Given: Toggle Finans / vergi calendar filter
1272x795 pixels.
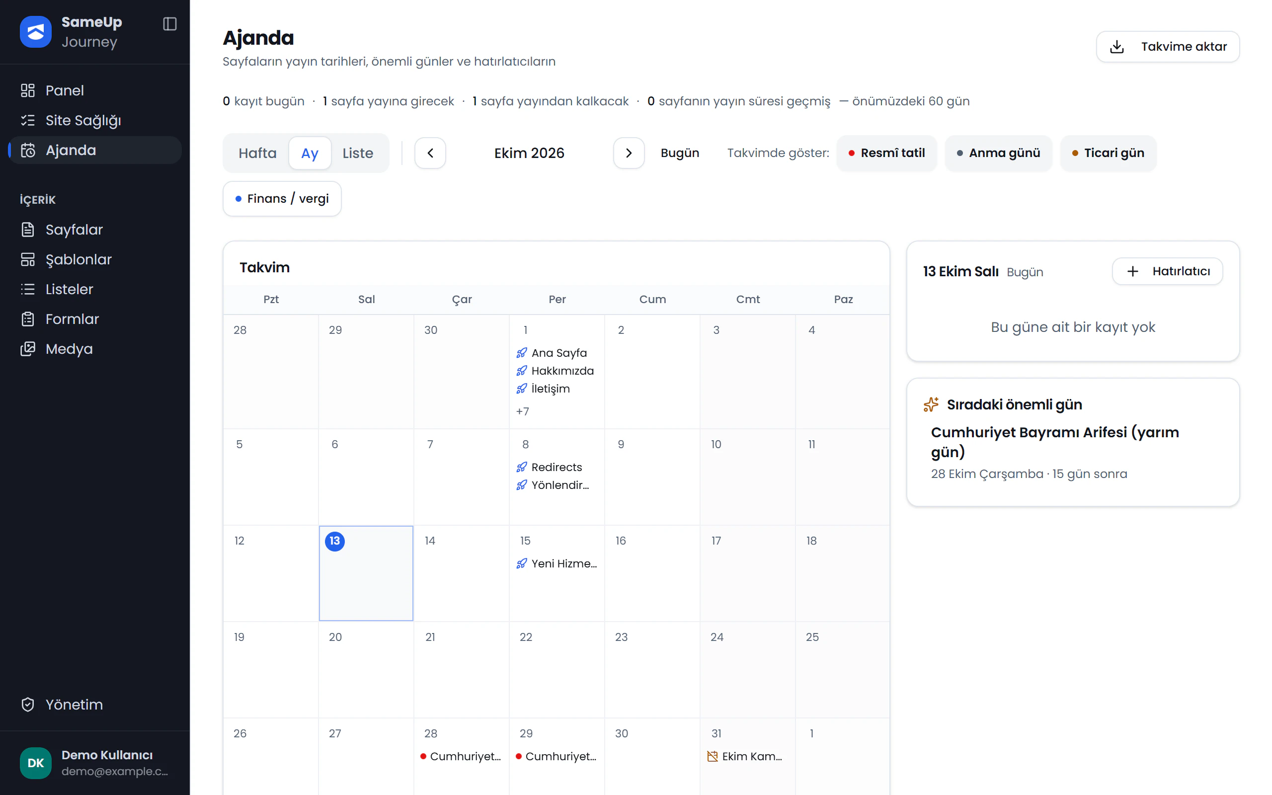Looking at the screenshot, I should 282,199.
